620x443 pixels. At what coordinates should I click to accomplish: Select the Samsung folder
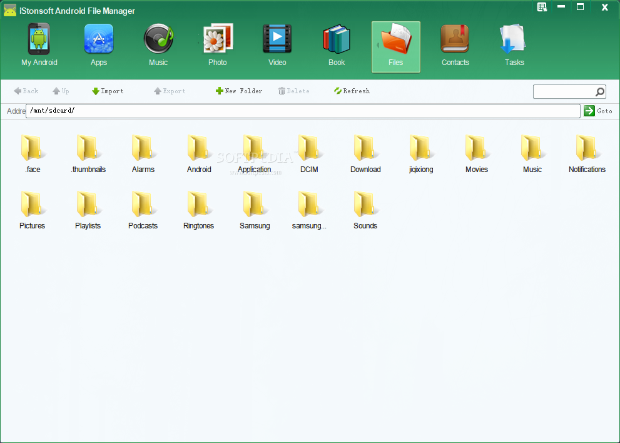(x=255, y=210)
